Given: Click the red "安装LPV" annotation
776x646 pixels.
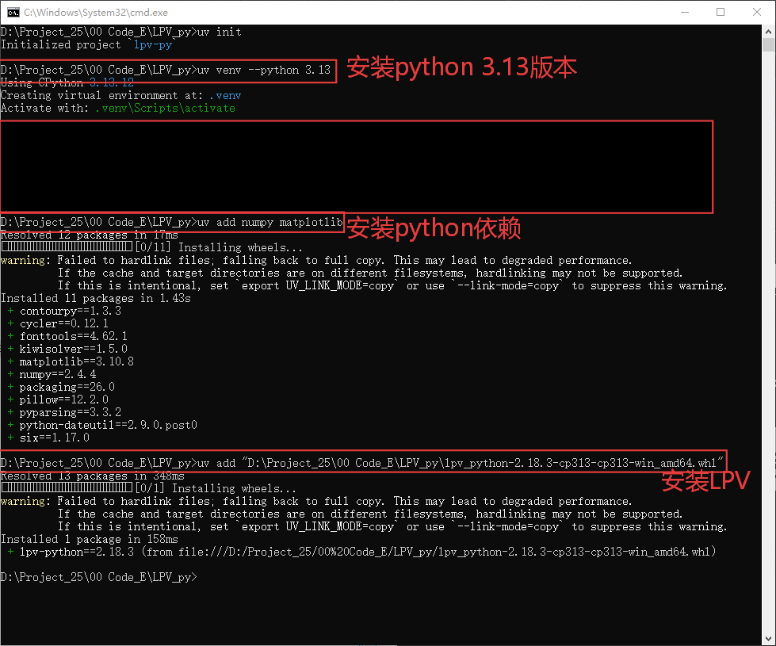Looking at the screenshot, I should tap(705, 480).
